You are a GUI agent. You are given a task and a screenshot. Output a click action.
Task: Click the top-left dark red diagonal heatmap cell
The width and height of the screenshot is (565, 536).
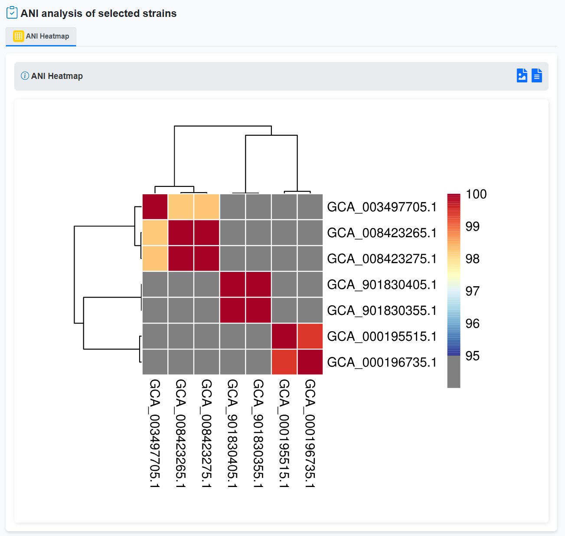[155, 207]
